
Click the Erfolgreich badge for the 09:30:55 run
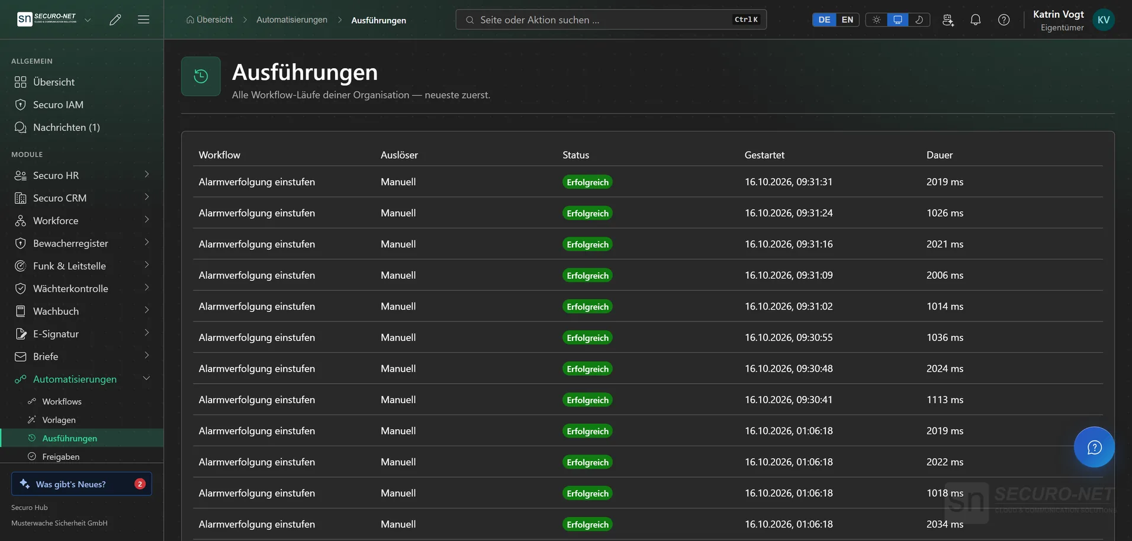pos(587,337)
